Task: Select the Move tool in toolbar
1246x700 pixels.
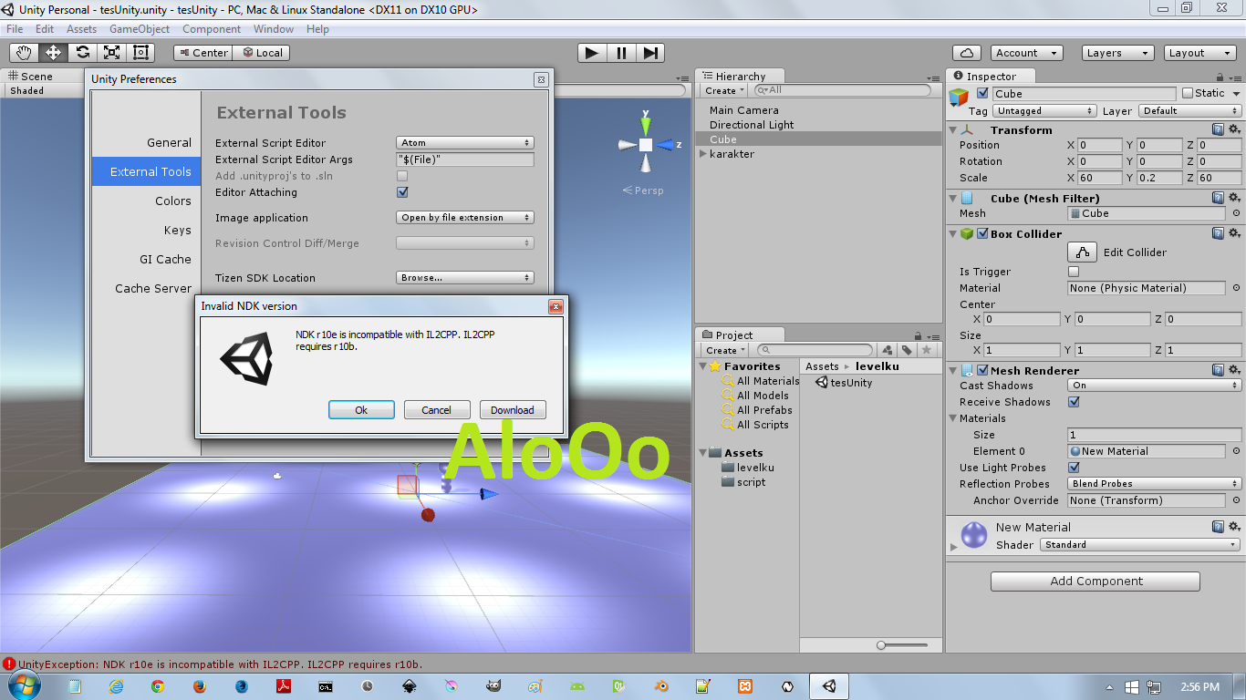Action: click(53, 53)
